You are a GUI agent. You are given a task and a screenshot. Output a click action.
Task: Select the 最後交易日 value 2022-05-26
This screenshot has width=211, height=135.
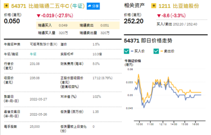coord(38,115)
